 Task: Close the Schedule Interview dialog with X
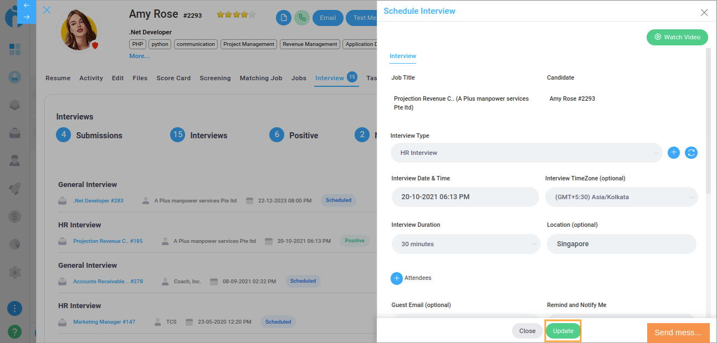coord(704,12)
